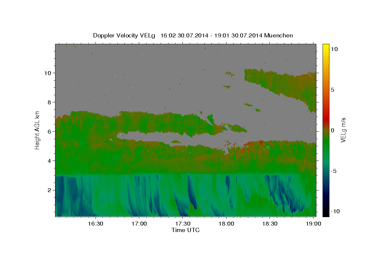The width and height of the screenshot is (391, 260).
Task: Pick the yellow top of the colorbar
Action: 326,47
